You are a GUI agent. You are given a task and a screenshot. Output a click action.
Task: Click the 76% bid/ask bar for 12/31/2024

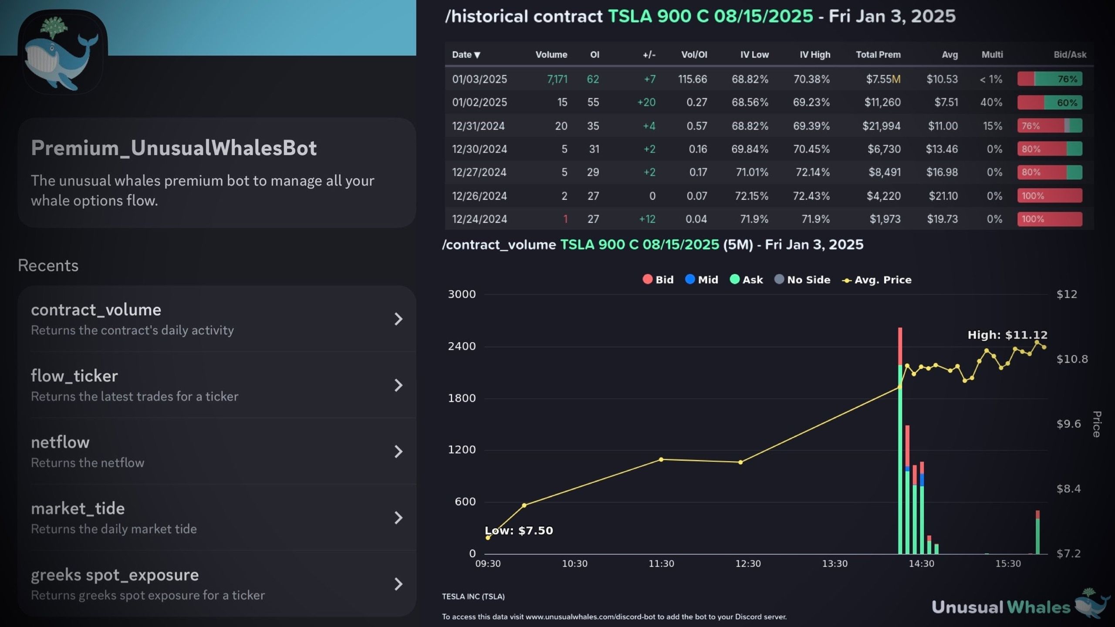click(1050, 126)
